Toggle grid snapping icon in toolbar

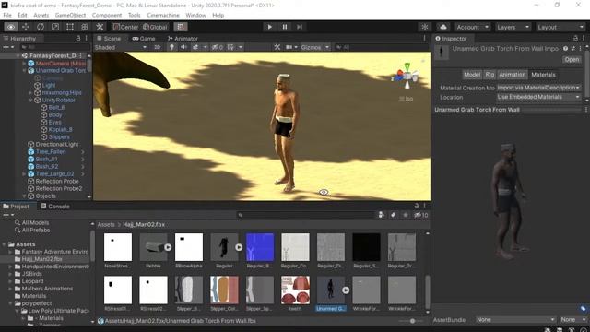point(181,27)
